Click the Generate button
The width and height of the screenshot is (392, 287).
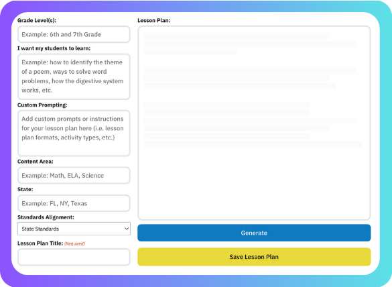point(254,233)
